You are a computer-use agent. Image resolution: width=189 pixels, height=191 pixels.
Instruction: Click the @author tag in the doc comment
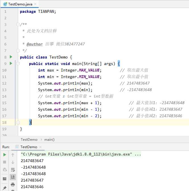(x=34, y=44)
